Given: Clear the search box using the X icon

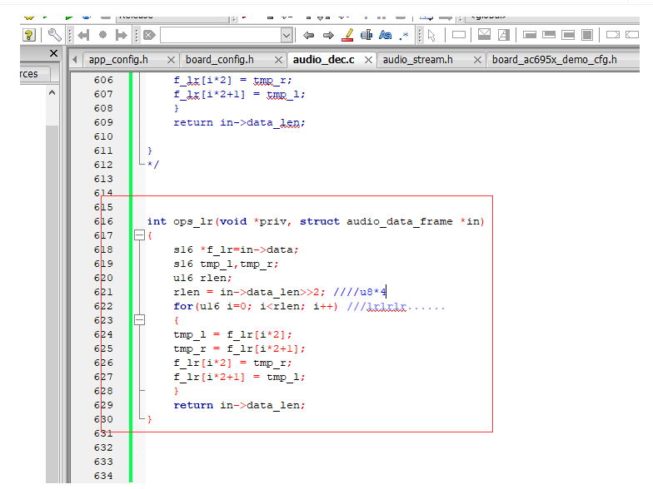Looking at the screenshot, I should tap(149, 35).
